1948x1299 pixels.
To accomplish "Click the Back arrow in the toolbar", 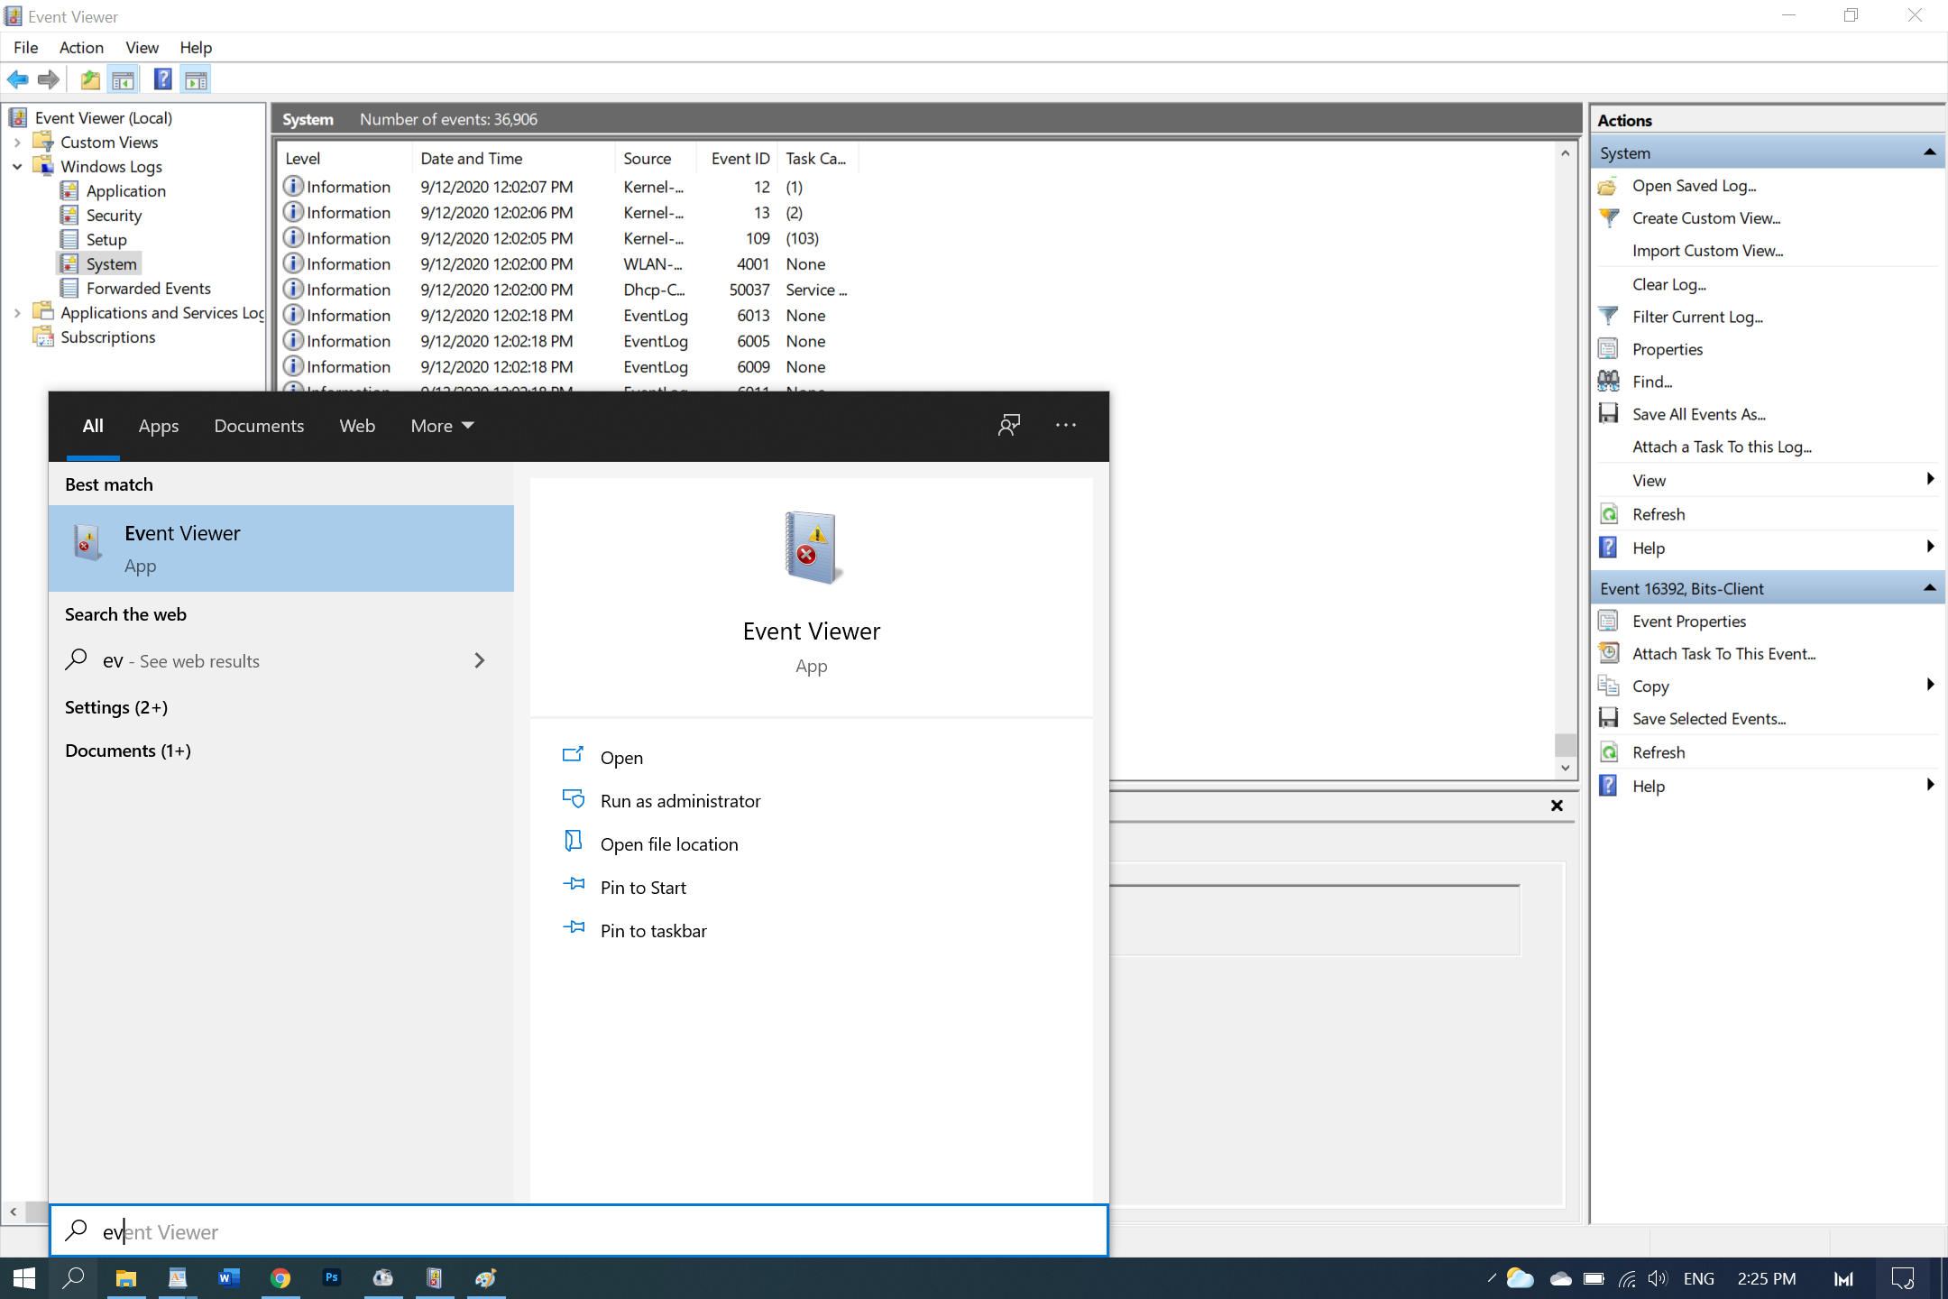I will (x=18, y=80).
